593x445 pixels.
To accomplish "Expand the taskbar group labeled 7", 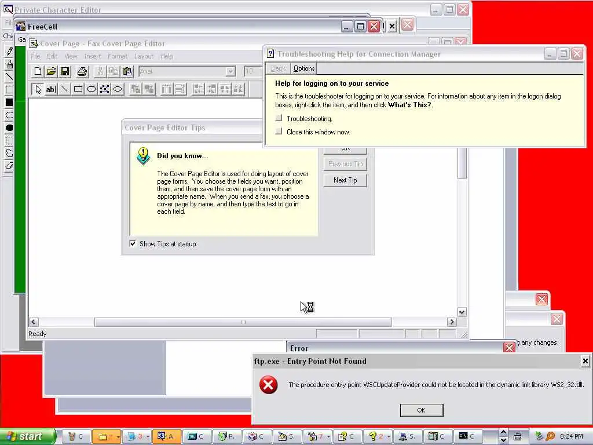I will [328, 437].
